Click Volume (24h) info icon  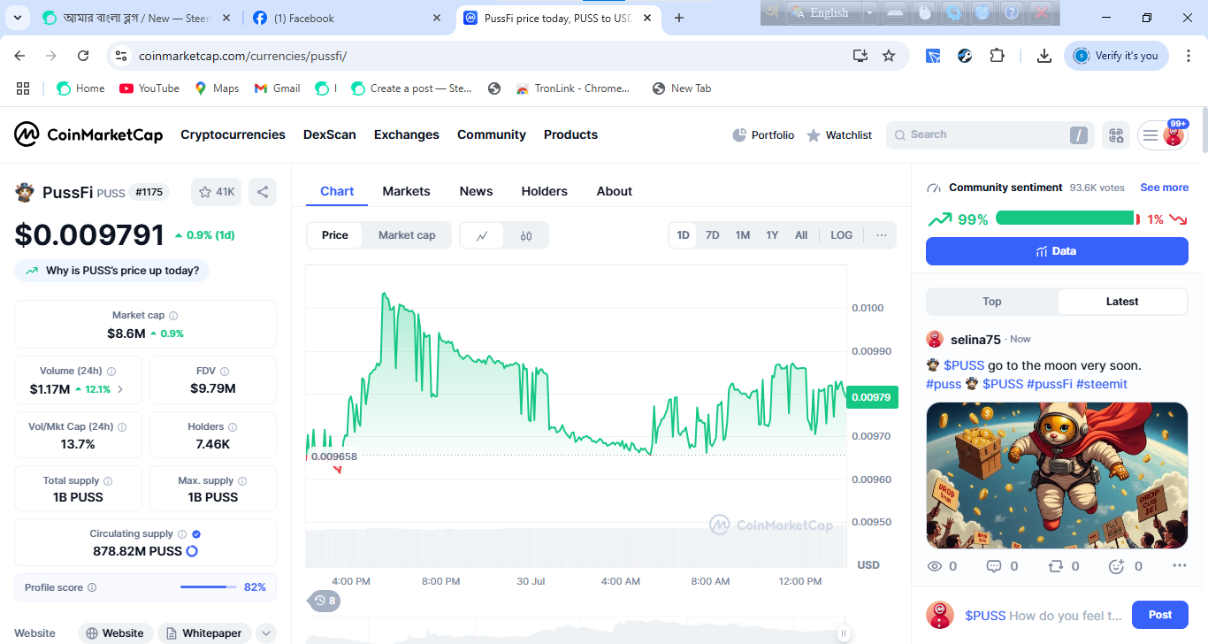pos(111,372)
